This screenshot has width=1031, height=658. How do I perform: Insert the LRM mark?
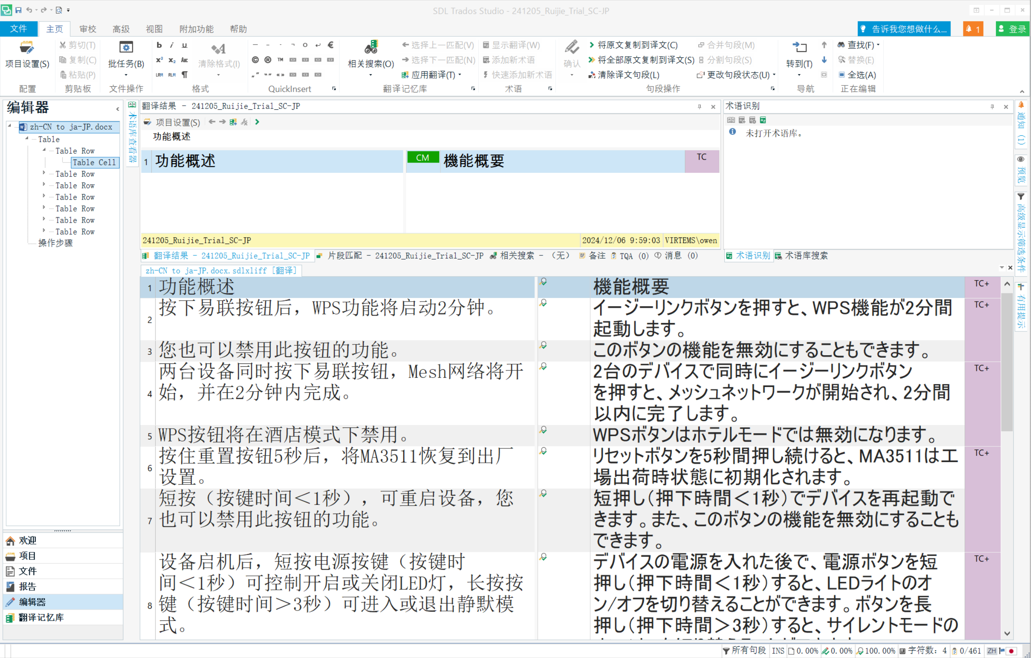[159, 74]
